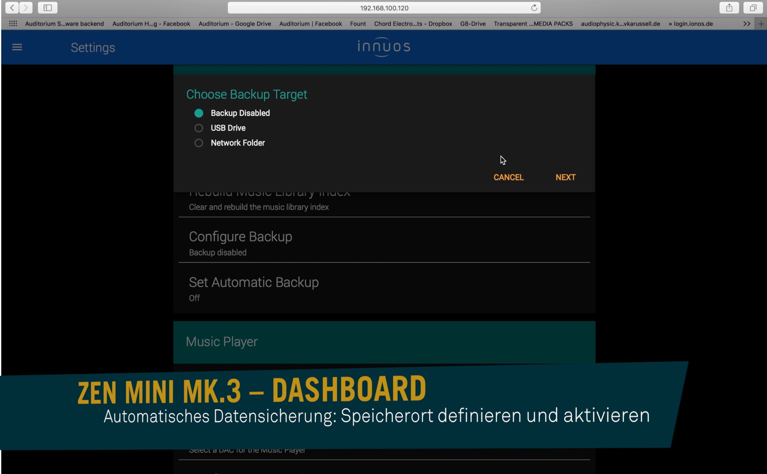Image resolution: width=767 pixels, height=474 pixels.
Task: Open the hamburger menu in Settings header
Action: click(17, 47)
